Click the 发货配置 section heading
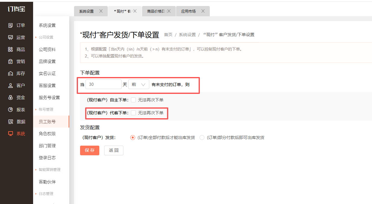 90,128
